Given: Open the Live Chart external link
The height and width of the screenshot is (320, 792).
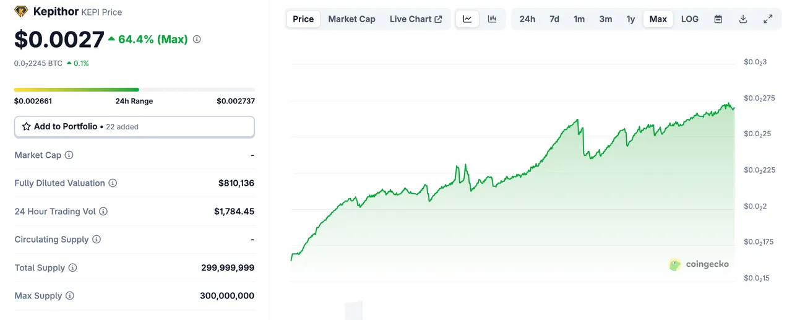Looking at the screenshot, I should tap(416, 19).
